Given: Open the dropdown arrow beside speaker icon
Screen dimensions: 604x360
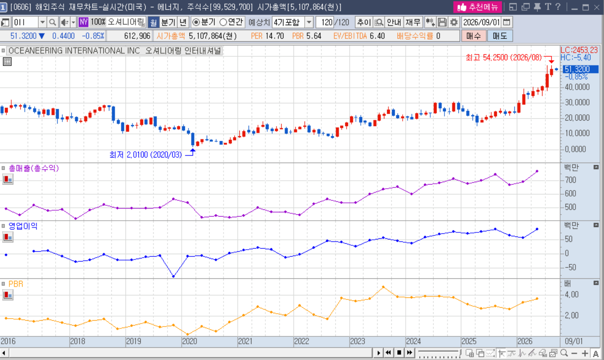Looking at the screenshot, I should [x=73, y=22].
